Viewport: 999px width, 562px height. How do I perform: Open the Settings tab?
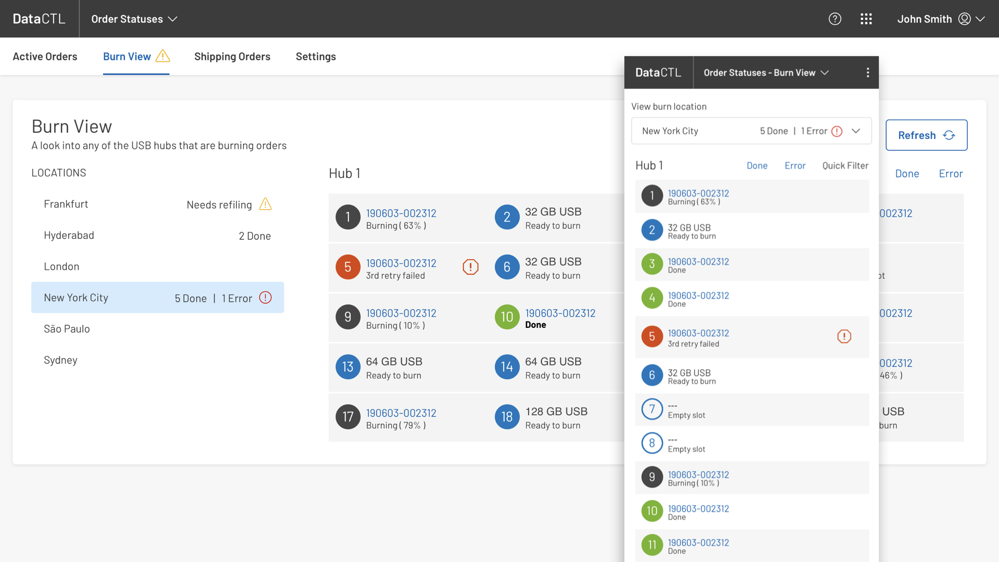pos(315,56)
